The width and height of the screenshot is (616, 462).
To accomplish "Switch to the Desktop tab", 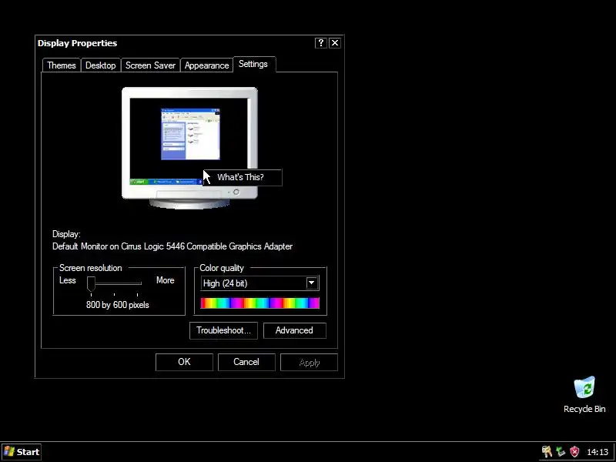I will (101, 65).
